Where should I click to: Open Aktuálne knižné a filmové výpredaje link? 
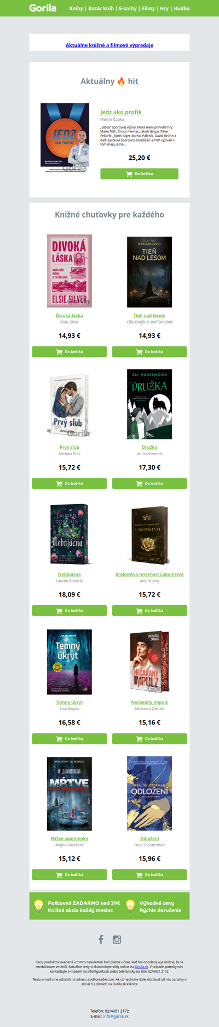(109, 45)
